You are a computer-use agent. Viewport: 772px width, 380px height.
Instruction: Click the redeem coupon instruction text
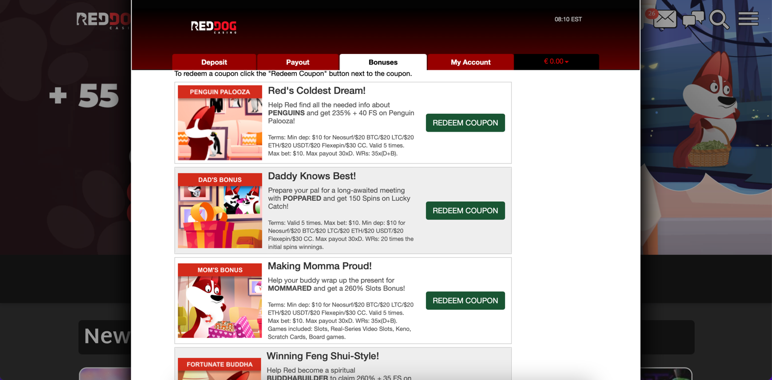[293, 74]
